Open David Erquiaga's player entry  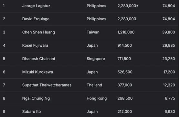click(x=36, y=19)
